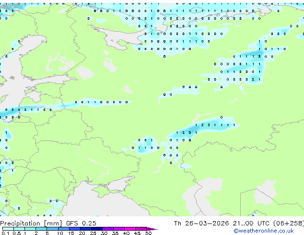Select the '21..00 UTC' forecast time
This screenshot has height=235, width=304.
[251, 223]
